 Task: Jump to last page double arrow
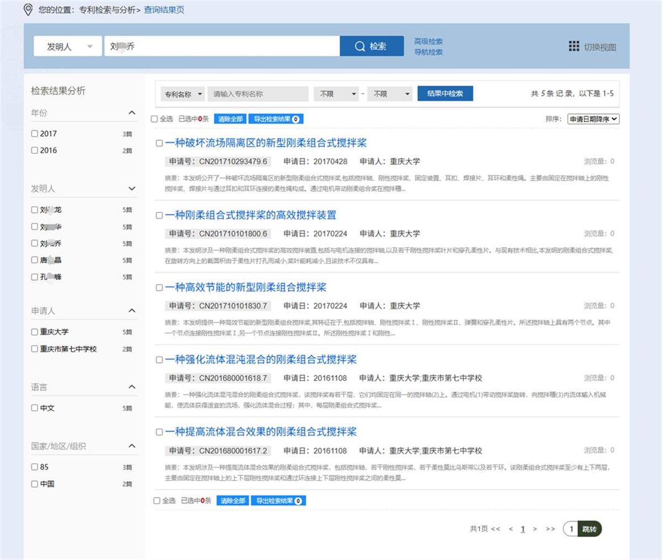(550, 529)
